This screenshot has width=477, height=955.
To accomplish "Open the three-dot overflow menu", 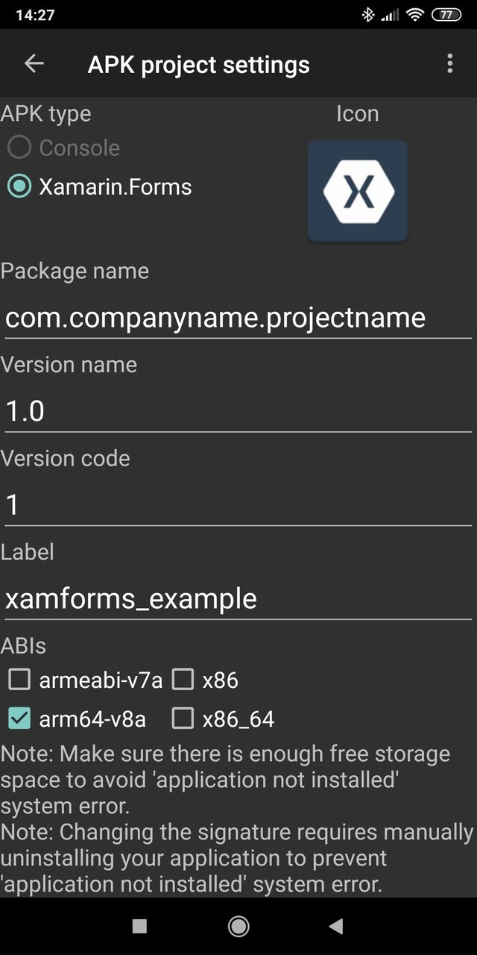I will (x=449, y=64).
